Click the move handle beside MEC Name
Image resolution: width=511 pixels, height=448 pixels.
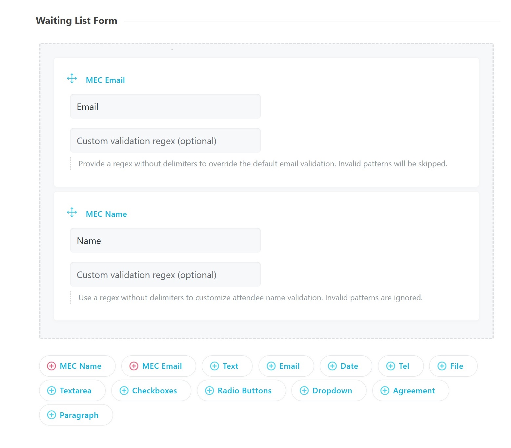click(x=72, y=212)
